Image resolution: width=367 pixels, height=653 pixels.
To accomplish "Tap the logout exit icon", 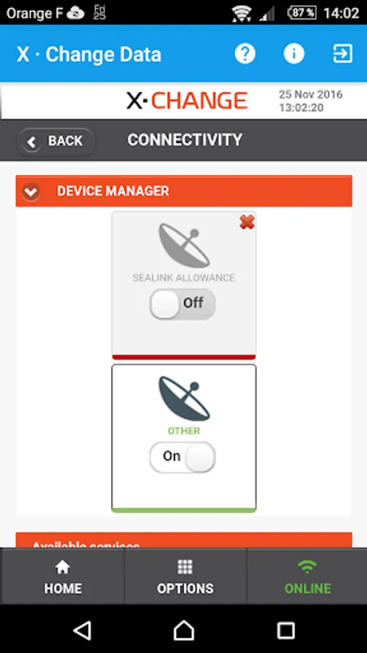I will [x=343, y=54].
